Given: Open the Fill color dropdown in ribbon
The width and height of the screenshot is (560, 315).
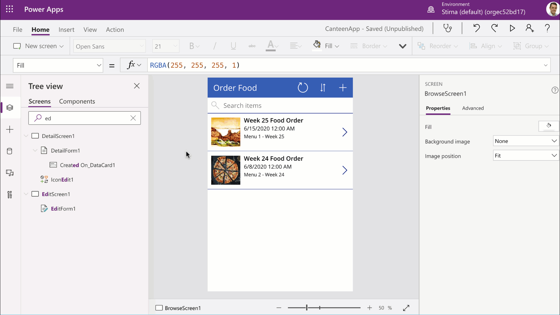Looking at the screenshot, I should [x=326, y=46].
